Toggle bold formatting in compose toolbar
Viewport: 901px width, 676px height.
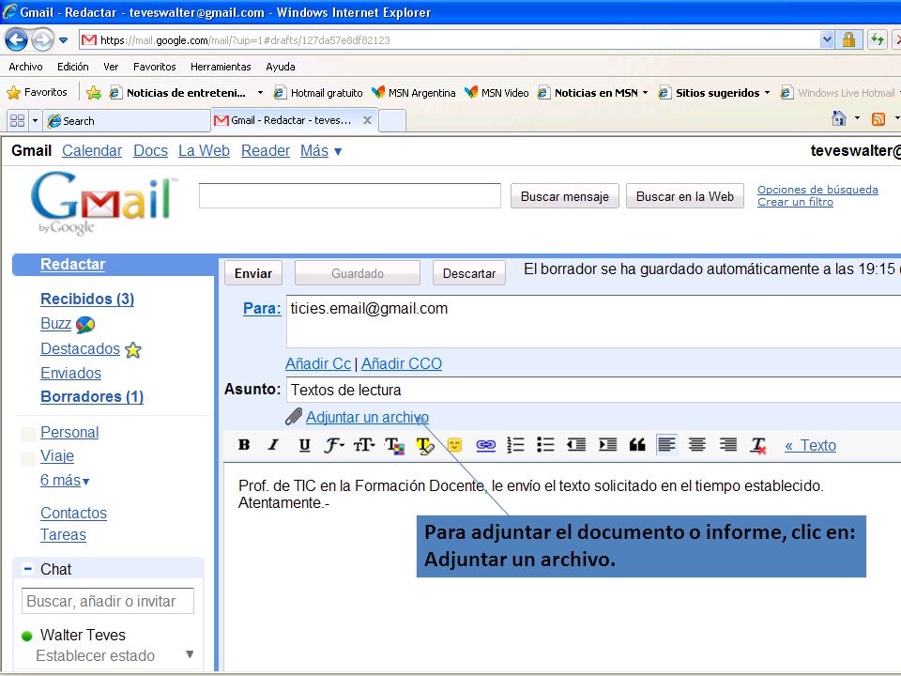[x=244, y=445]
